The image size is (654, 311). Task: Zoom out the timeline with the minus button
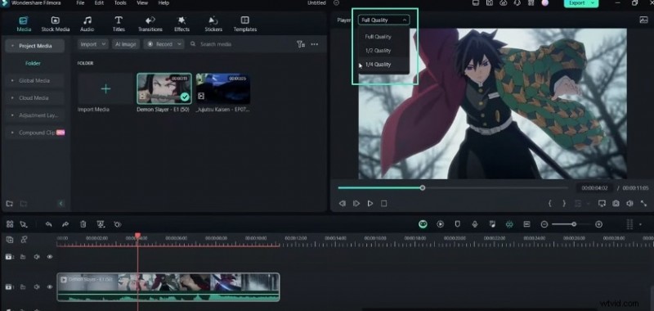544,224
